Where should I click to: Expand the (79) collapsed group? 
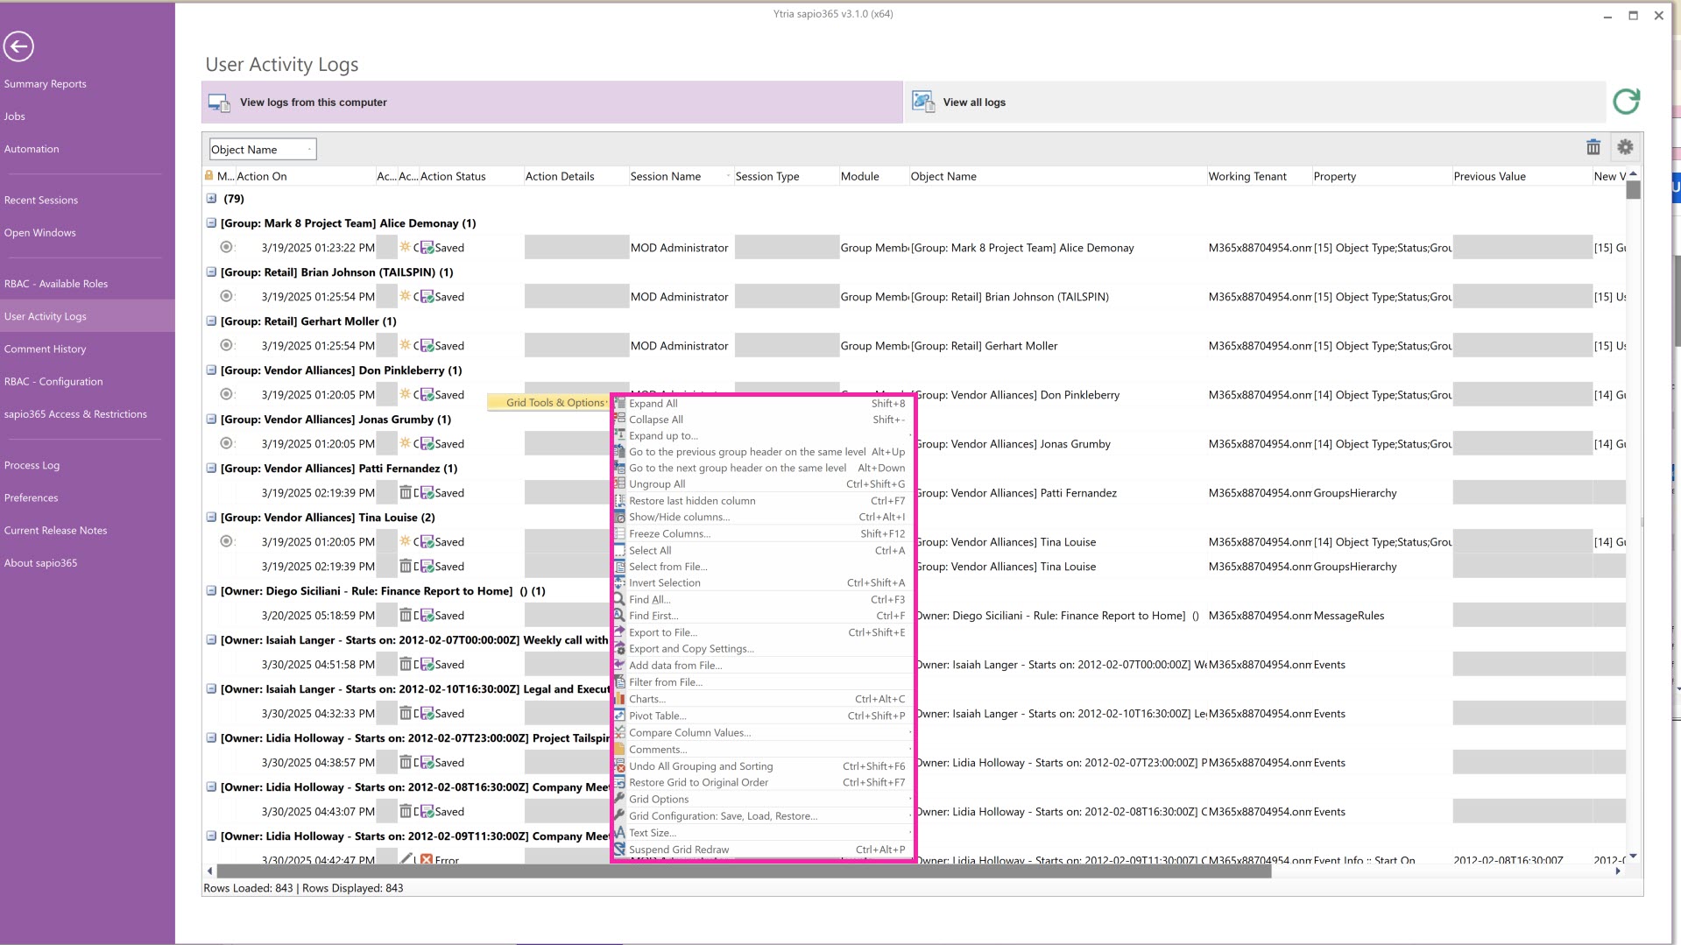[211, 199]
